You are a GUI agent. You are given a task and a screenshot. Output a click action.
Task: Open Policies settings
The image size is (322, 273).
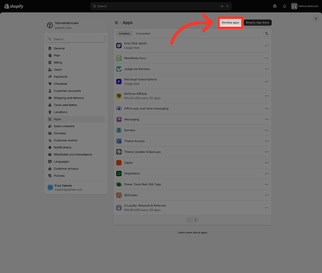tap(76, 176)
